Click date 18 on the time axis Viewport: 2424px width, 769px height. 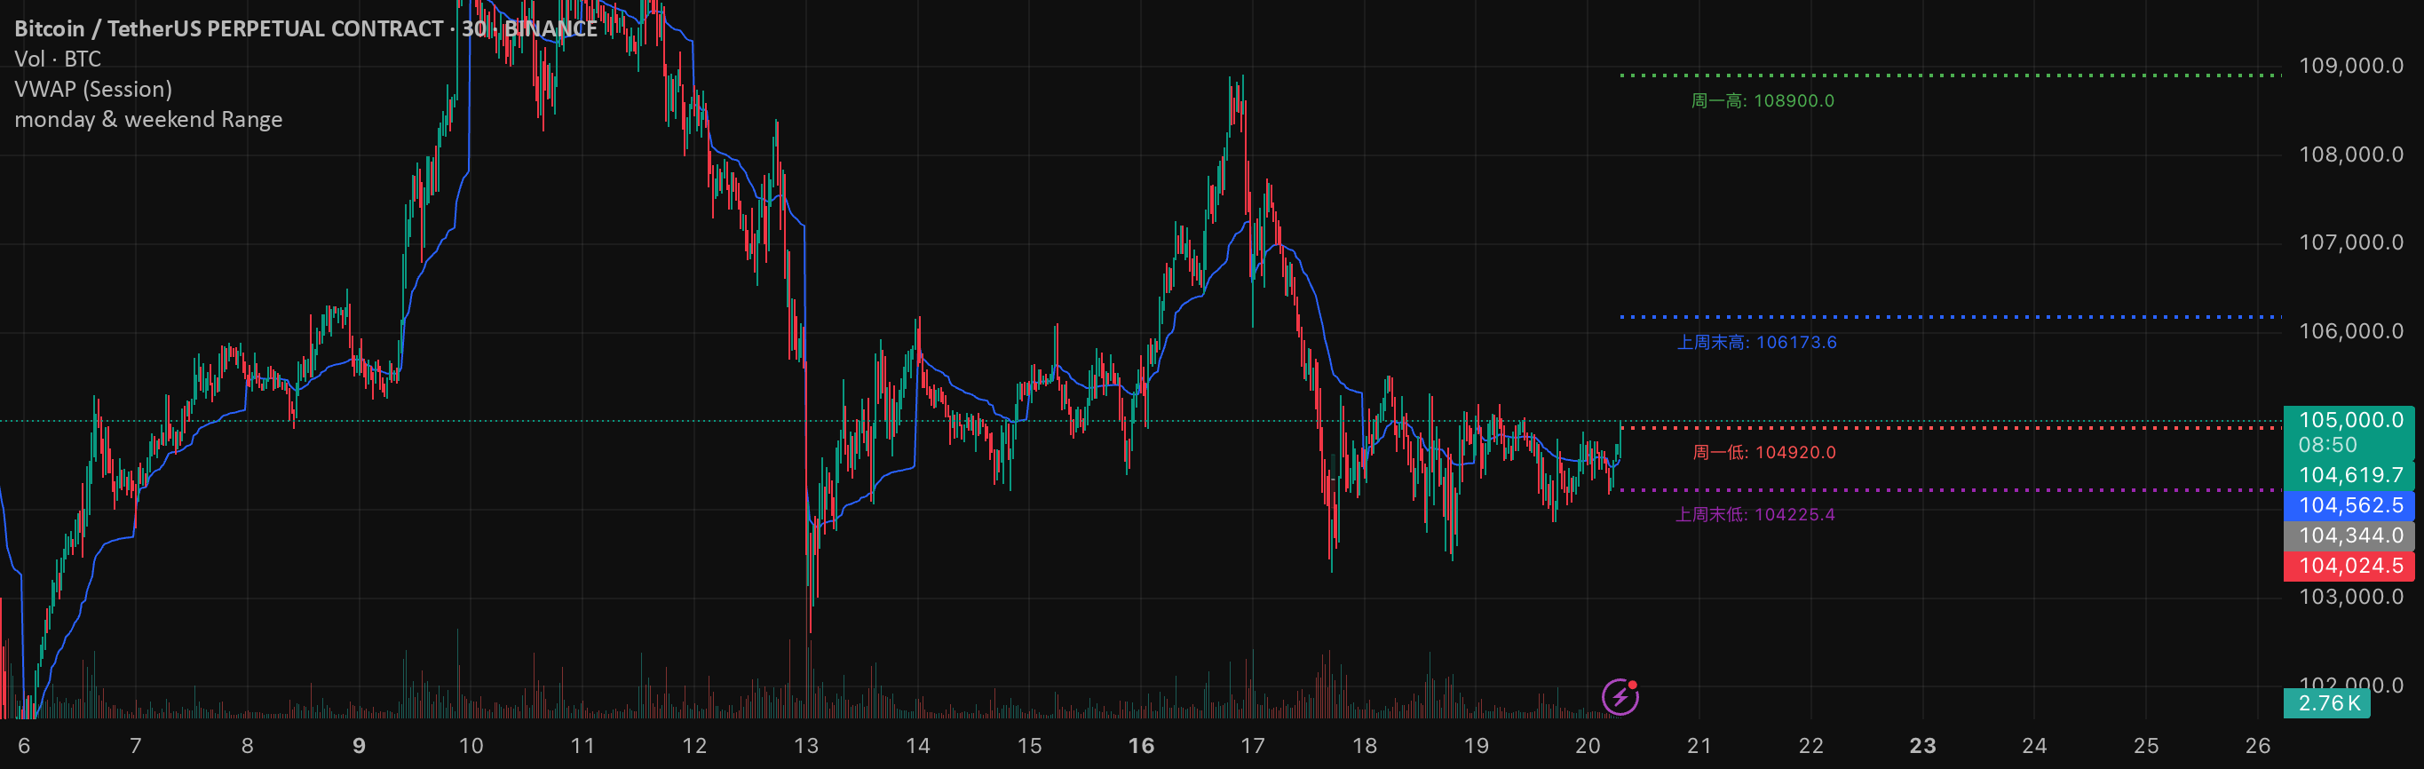tap(1365, 747)
